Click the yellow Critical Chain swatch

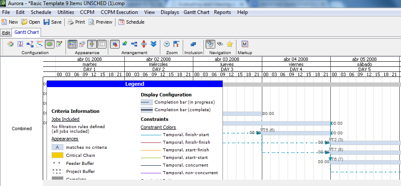coord(58,156)
